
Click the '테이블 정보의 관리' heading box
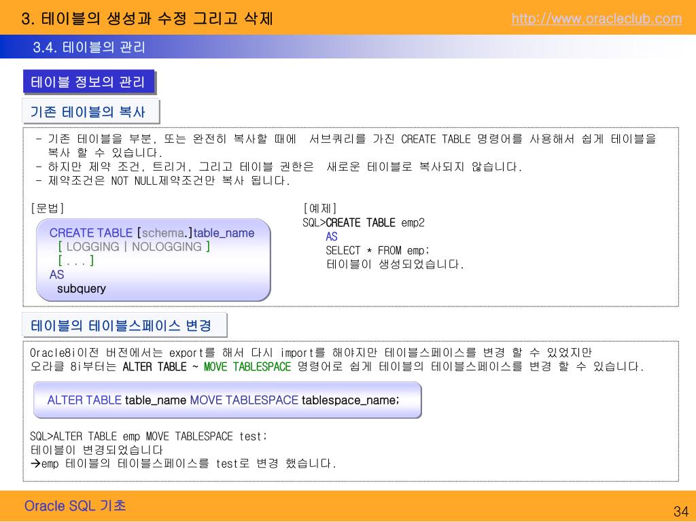(x=89, y=82)
